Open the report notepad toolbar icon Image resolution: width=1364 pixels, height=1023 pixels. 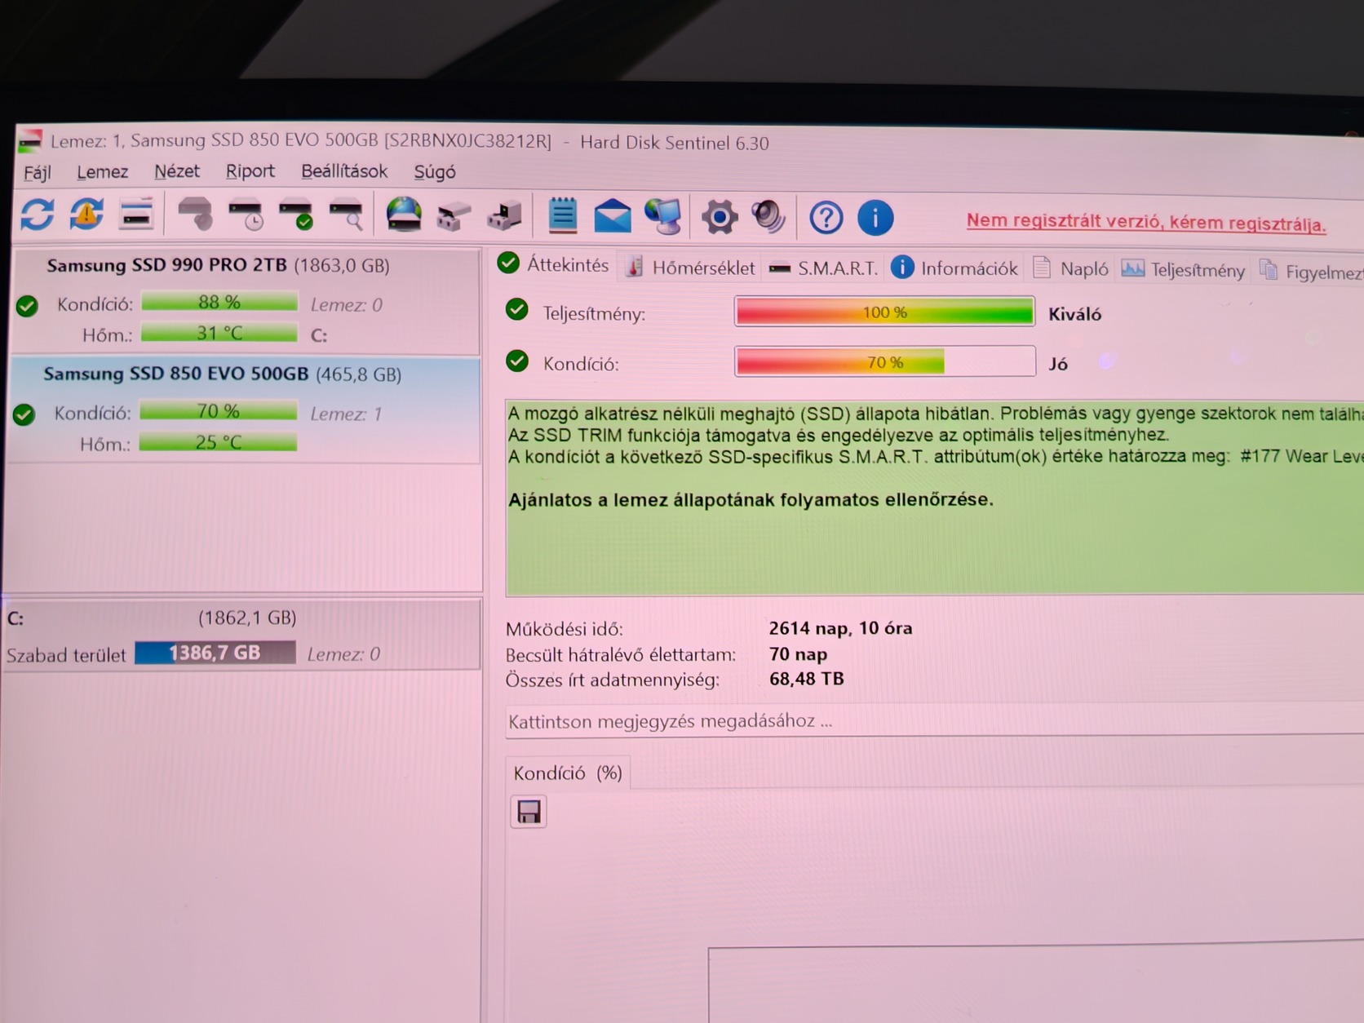562,216
